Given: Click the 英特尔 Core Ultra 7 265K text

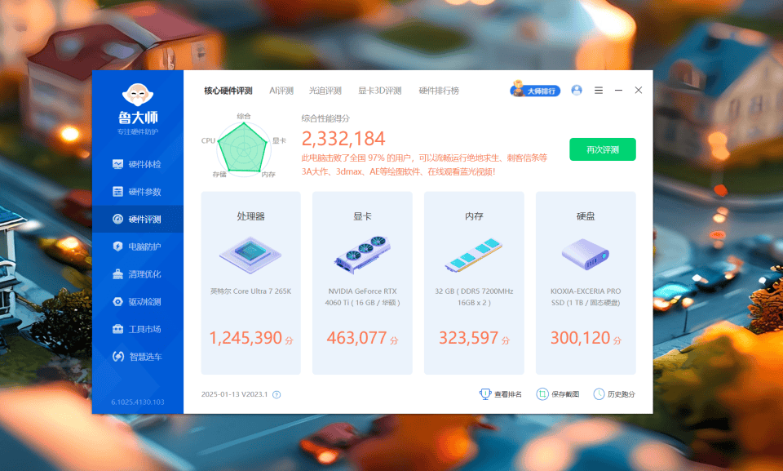Looking at the screenshot, I should pyautogui.click(x=250, y=291).
